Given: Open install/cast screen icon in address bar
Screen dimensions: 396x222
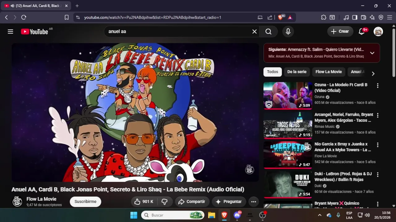Looking at the screenshot, I should click(260, 18).
